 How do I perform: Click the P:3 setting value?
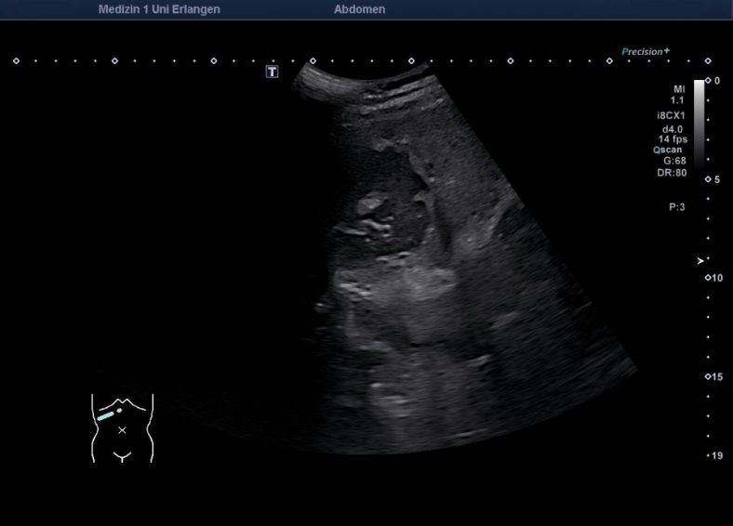click(676, 207)
